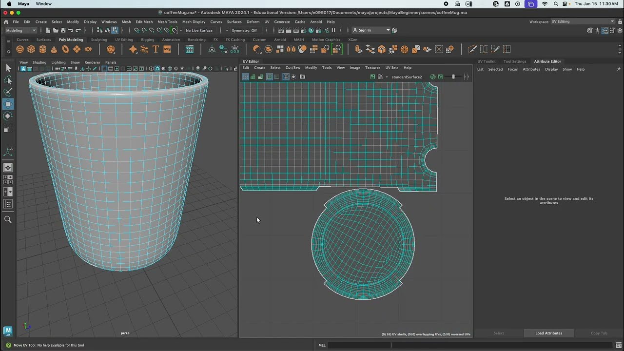Create a polygon Torus from shelf
This screenshot has height=351, width=624.
coord(65,49)
